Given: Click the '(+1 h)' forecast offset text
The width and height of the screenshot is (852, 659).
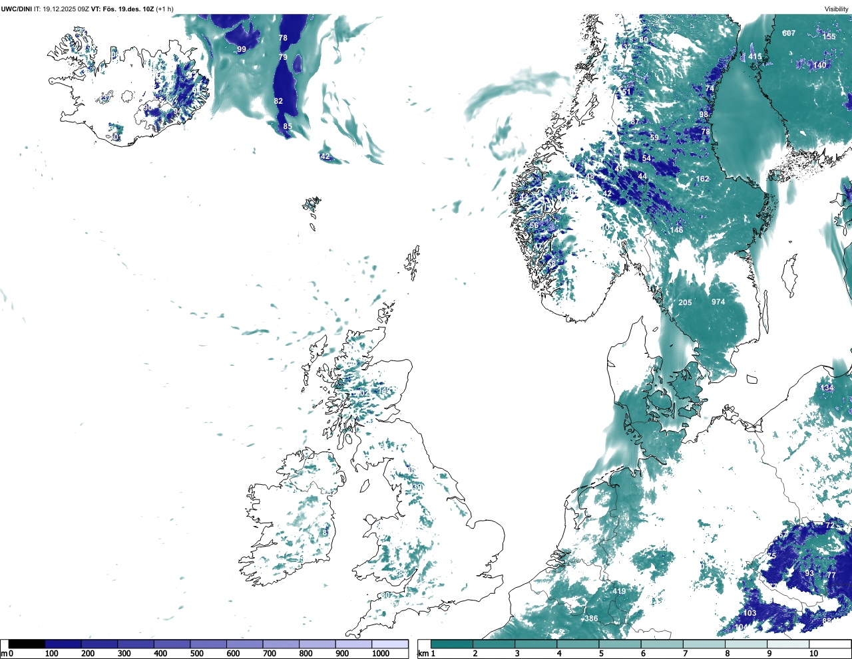Looking at the screenshot, I should (165, 9).
